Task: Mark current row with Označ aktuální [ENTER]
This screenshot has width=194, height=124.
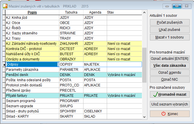Action: 170,58
